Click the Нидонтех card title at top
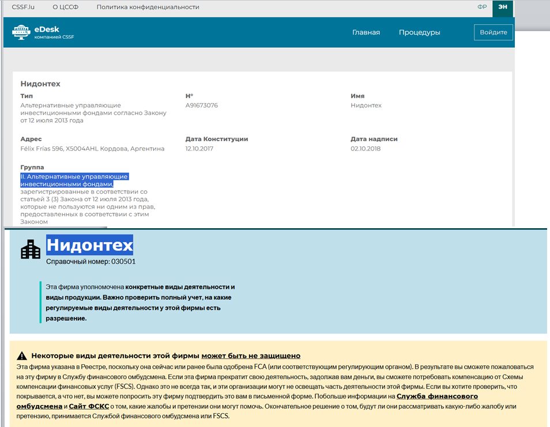The width and height of the screenshot is (550, 427). pyautogui.click(x=40, y=84)
